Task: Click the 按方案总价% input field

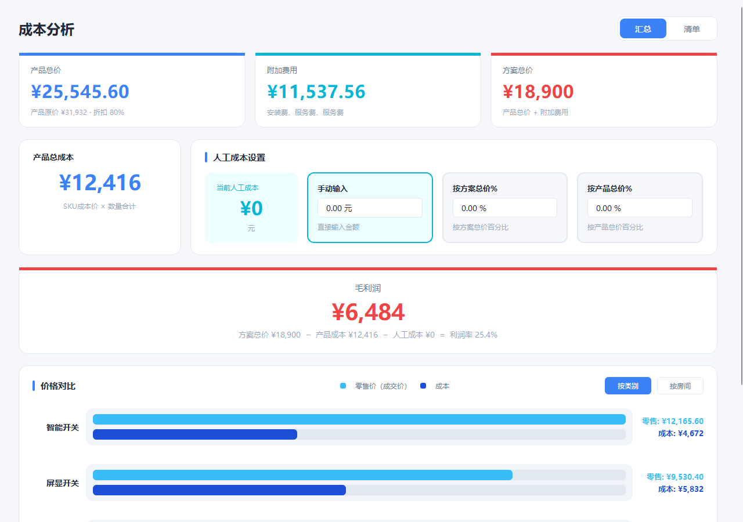Action: coord(505,208)
